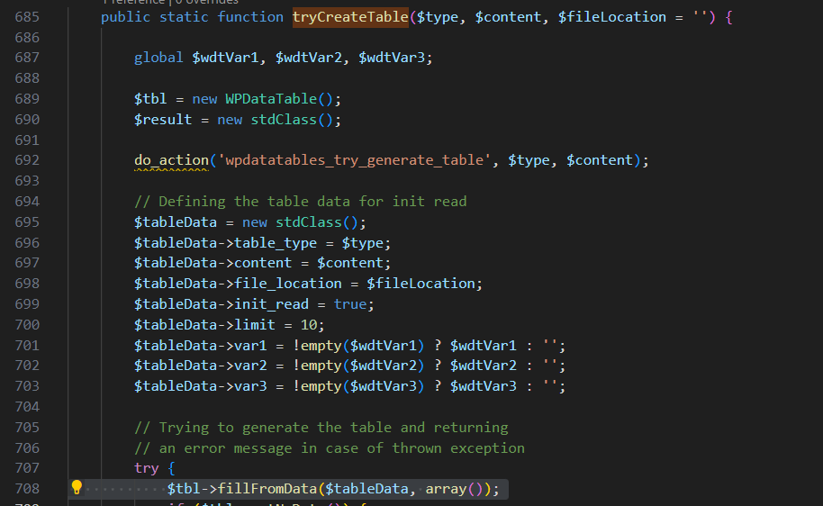Click the global keyword on line 687

(158, 58)
